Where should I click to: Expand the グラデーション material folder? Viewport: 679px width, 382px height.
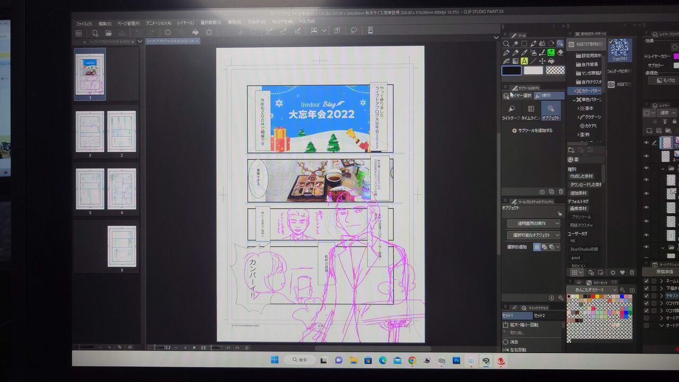578,117
